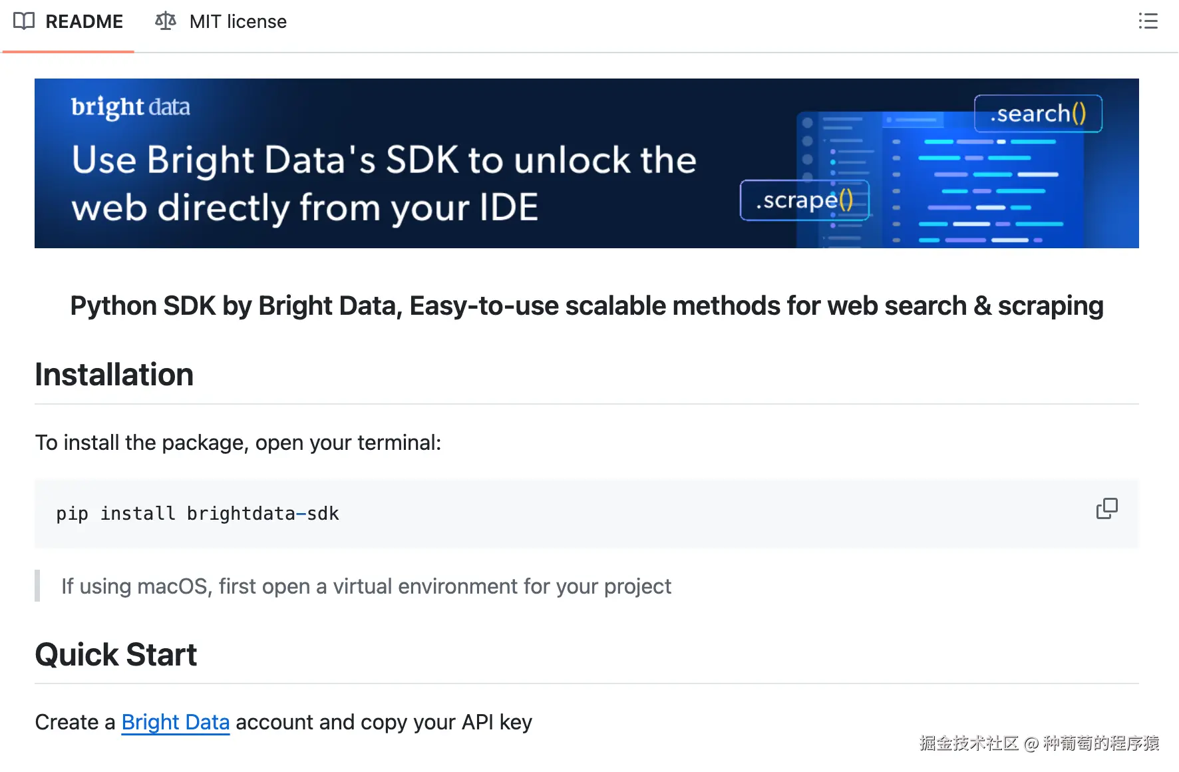The image size is (1179, 772).
Task: Click the Installation section heading
Action: coord(114,375)
